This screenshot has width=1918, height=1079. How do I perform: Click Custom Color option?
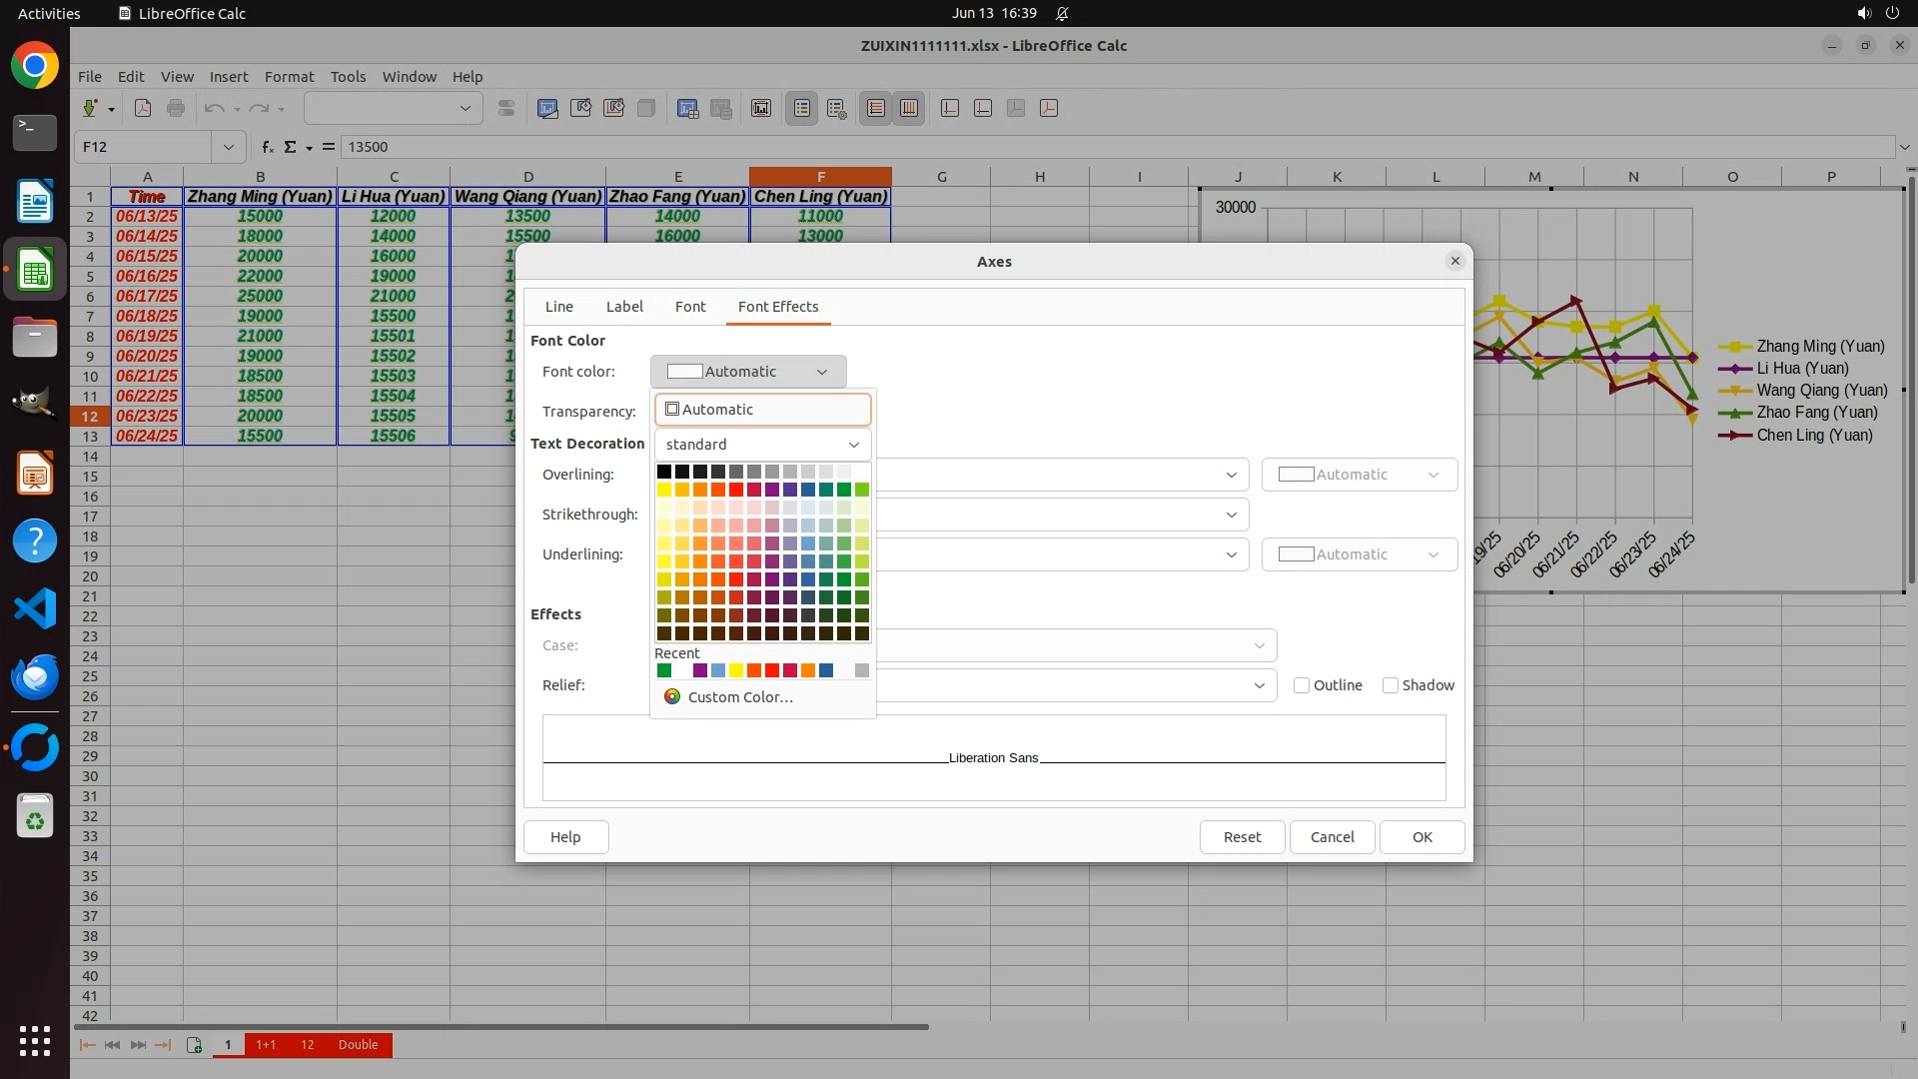pos(739,697)
